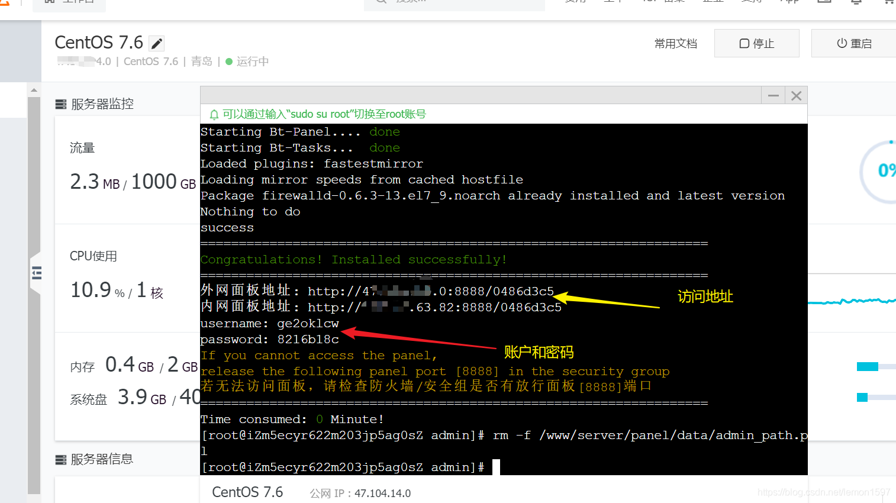Screen dimensions: 896x503
Task: Click the password 8216b18c line
Action: pos(270,340)
